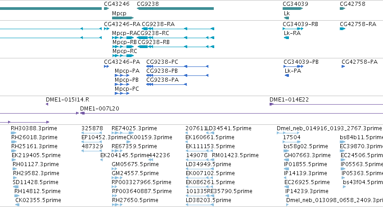Screen dimensions: 383x207
Task: Click EST IP01855.5prime
Action: tap(305, 165)
